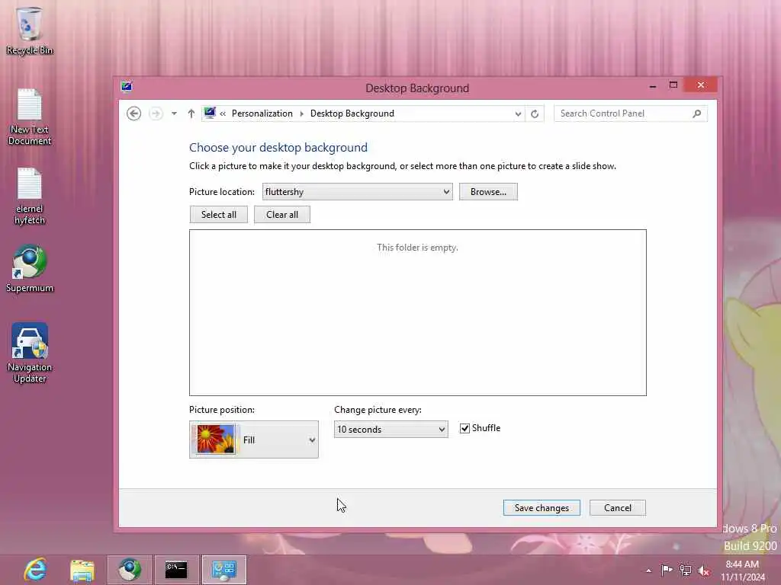Go up one level with up arrow
Image resolution: width=781 pixels, height=585 pixels.
[x=191, y=113]
